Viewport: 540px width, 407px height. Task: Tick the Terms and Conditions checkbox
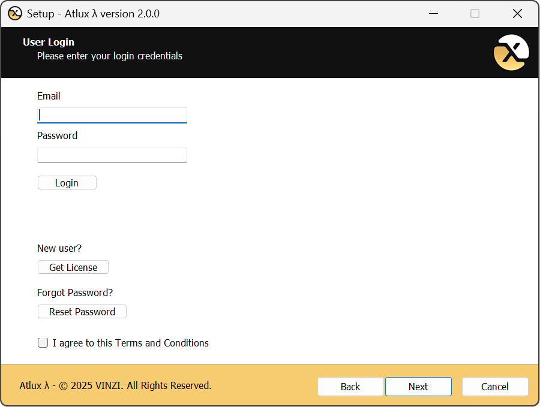(x=43, y=343)
